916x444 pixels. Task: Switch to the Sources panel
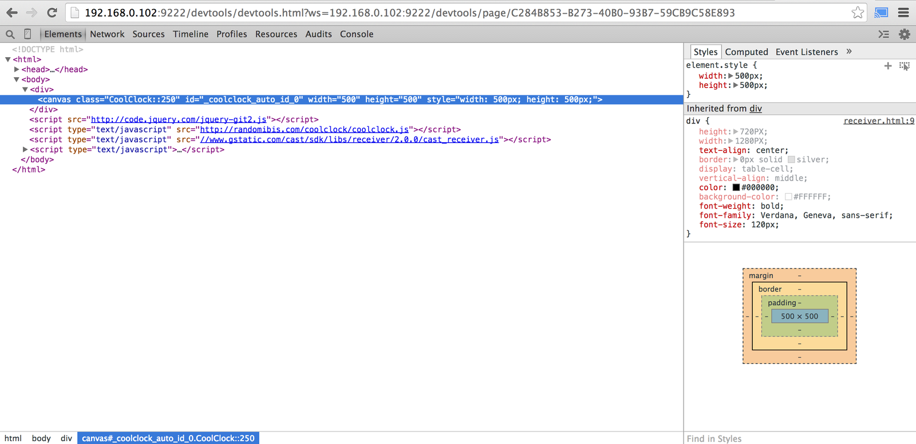pos(148,34)
